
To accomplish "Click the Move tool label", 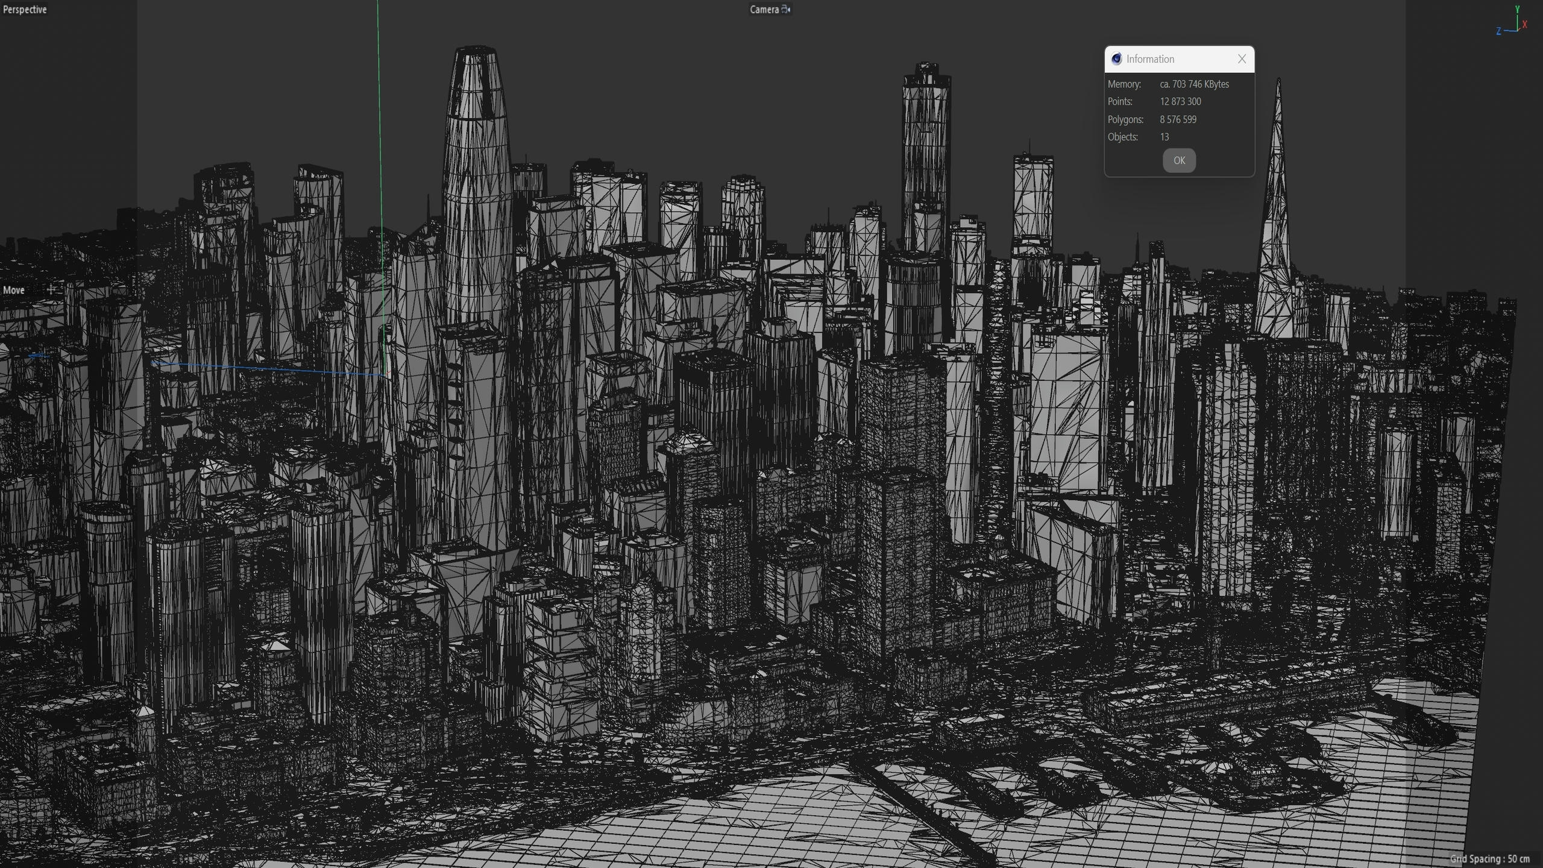I will tap(14, 290).
